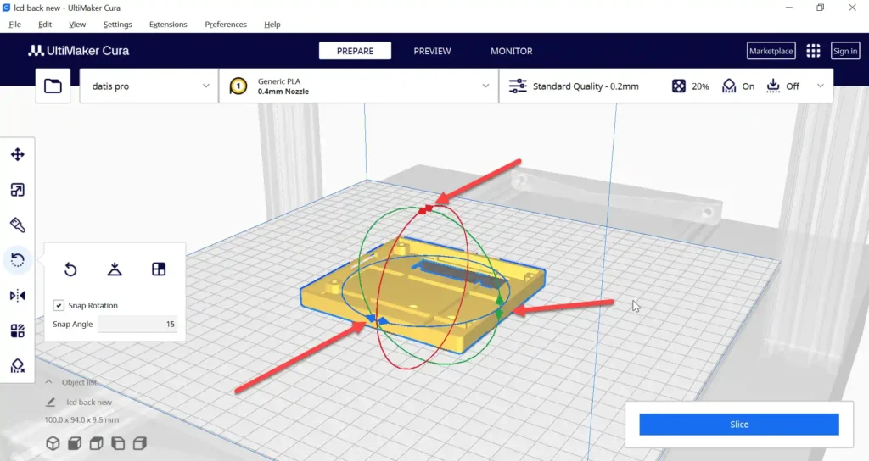Switch to the MONITOR stage
Image resolution: width=869 pixels, height=461 pixels.
point(512,51)
